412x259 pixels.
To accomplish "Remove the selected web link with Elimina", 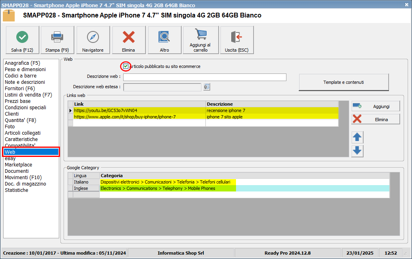I will tap(375, 119).
